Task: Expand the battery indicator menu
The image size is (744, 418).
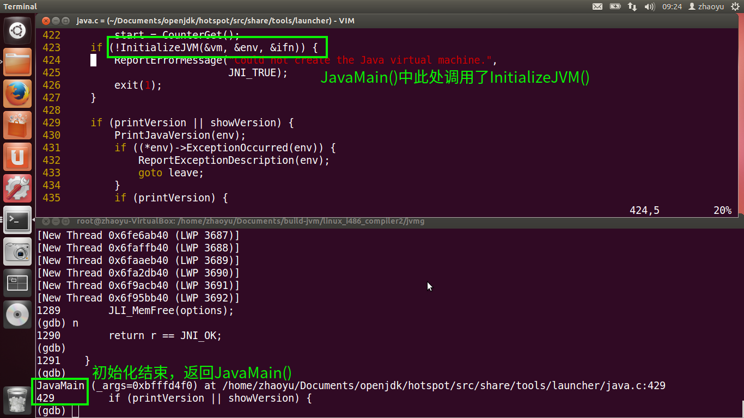Action: click(615, 7)
